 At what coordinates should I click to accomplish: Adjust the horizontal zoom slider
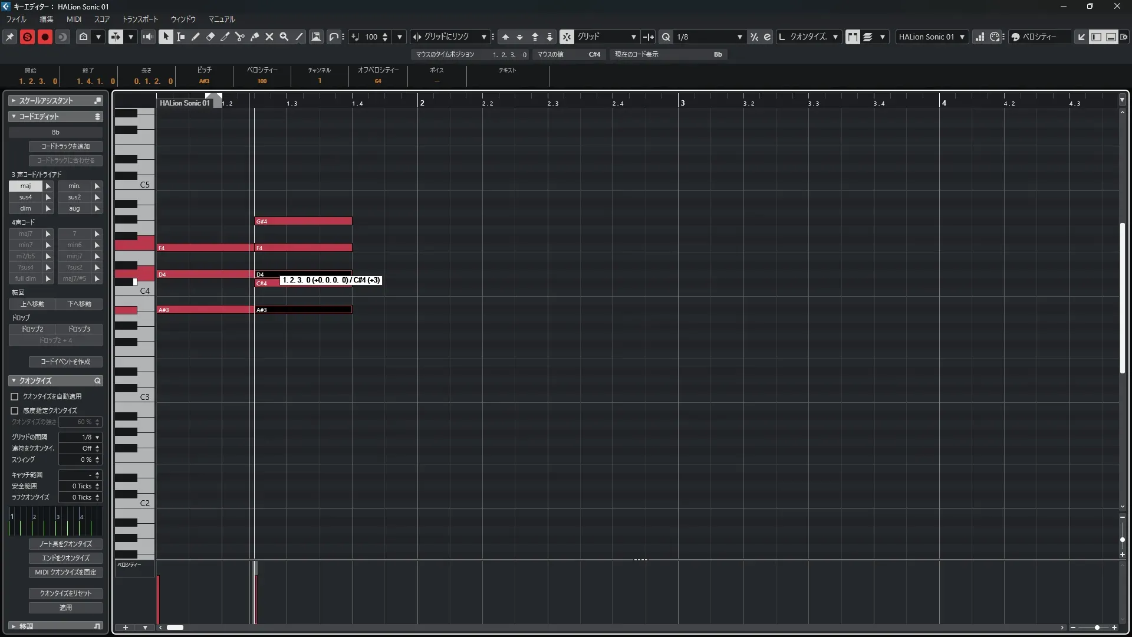[1097, 628]
